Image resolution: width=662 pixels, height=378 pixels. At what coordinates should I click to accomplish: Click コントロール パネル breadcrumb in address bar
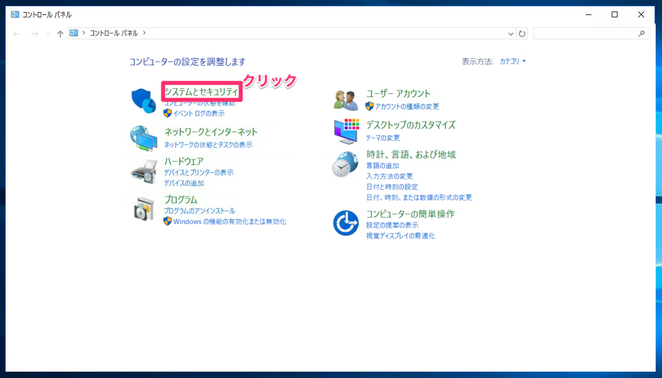114,33
